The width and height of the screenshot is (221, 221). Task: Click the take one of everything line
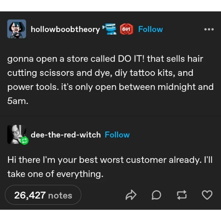point(55,174)
